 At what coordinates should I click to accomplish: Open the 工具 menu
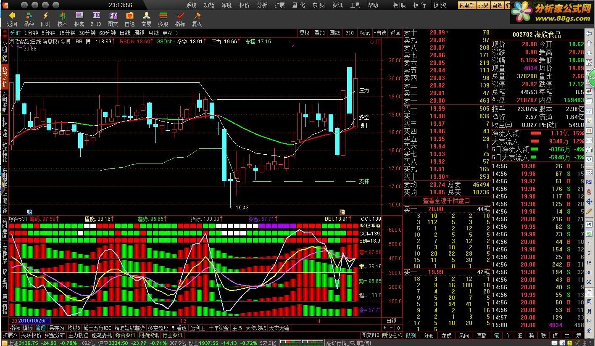(x=355, y=5)
